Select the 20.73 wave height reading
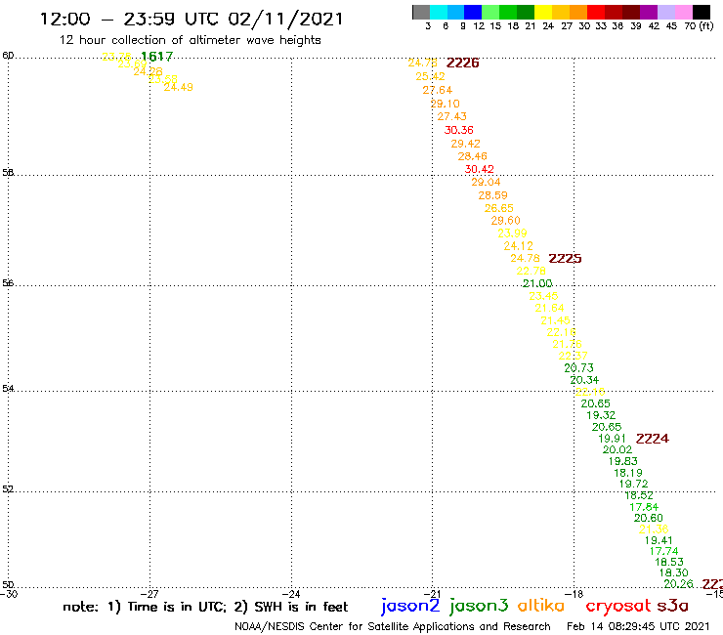Viewport: 723px width, 635px height. (578, 368)
